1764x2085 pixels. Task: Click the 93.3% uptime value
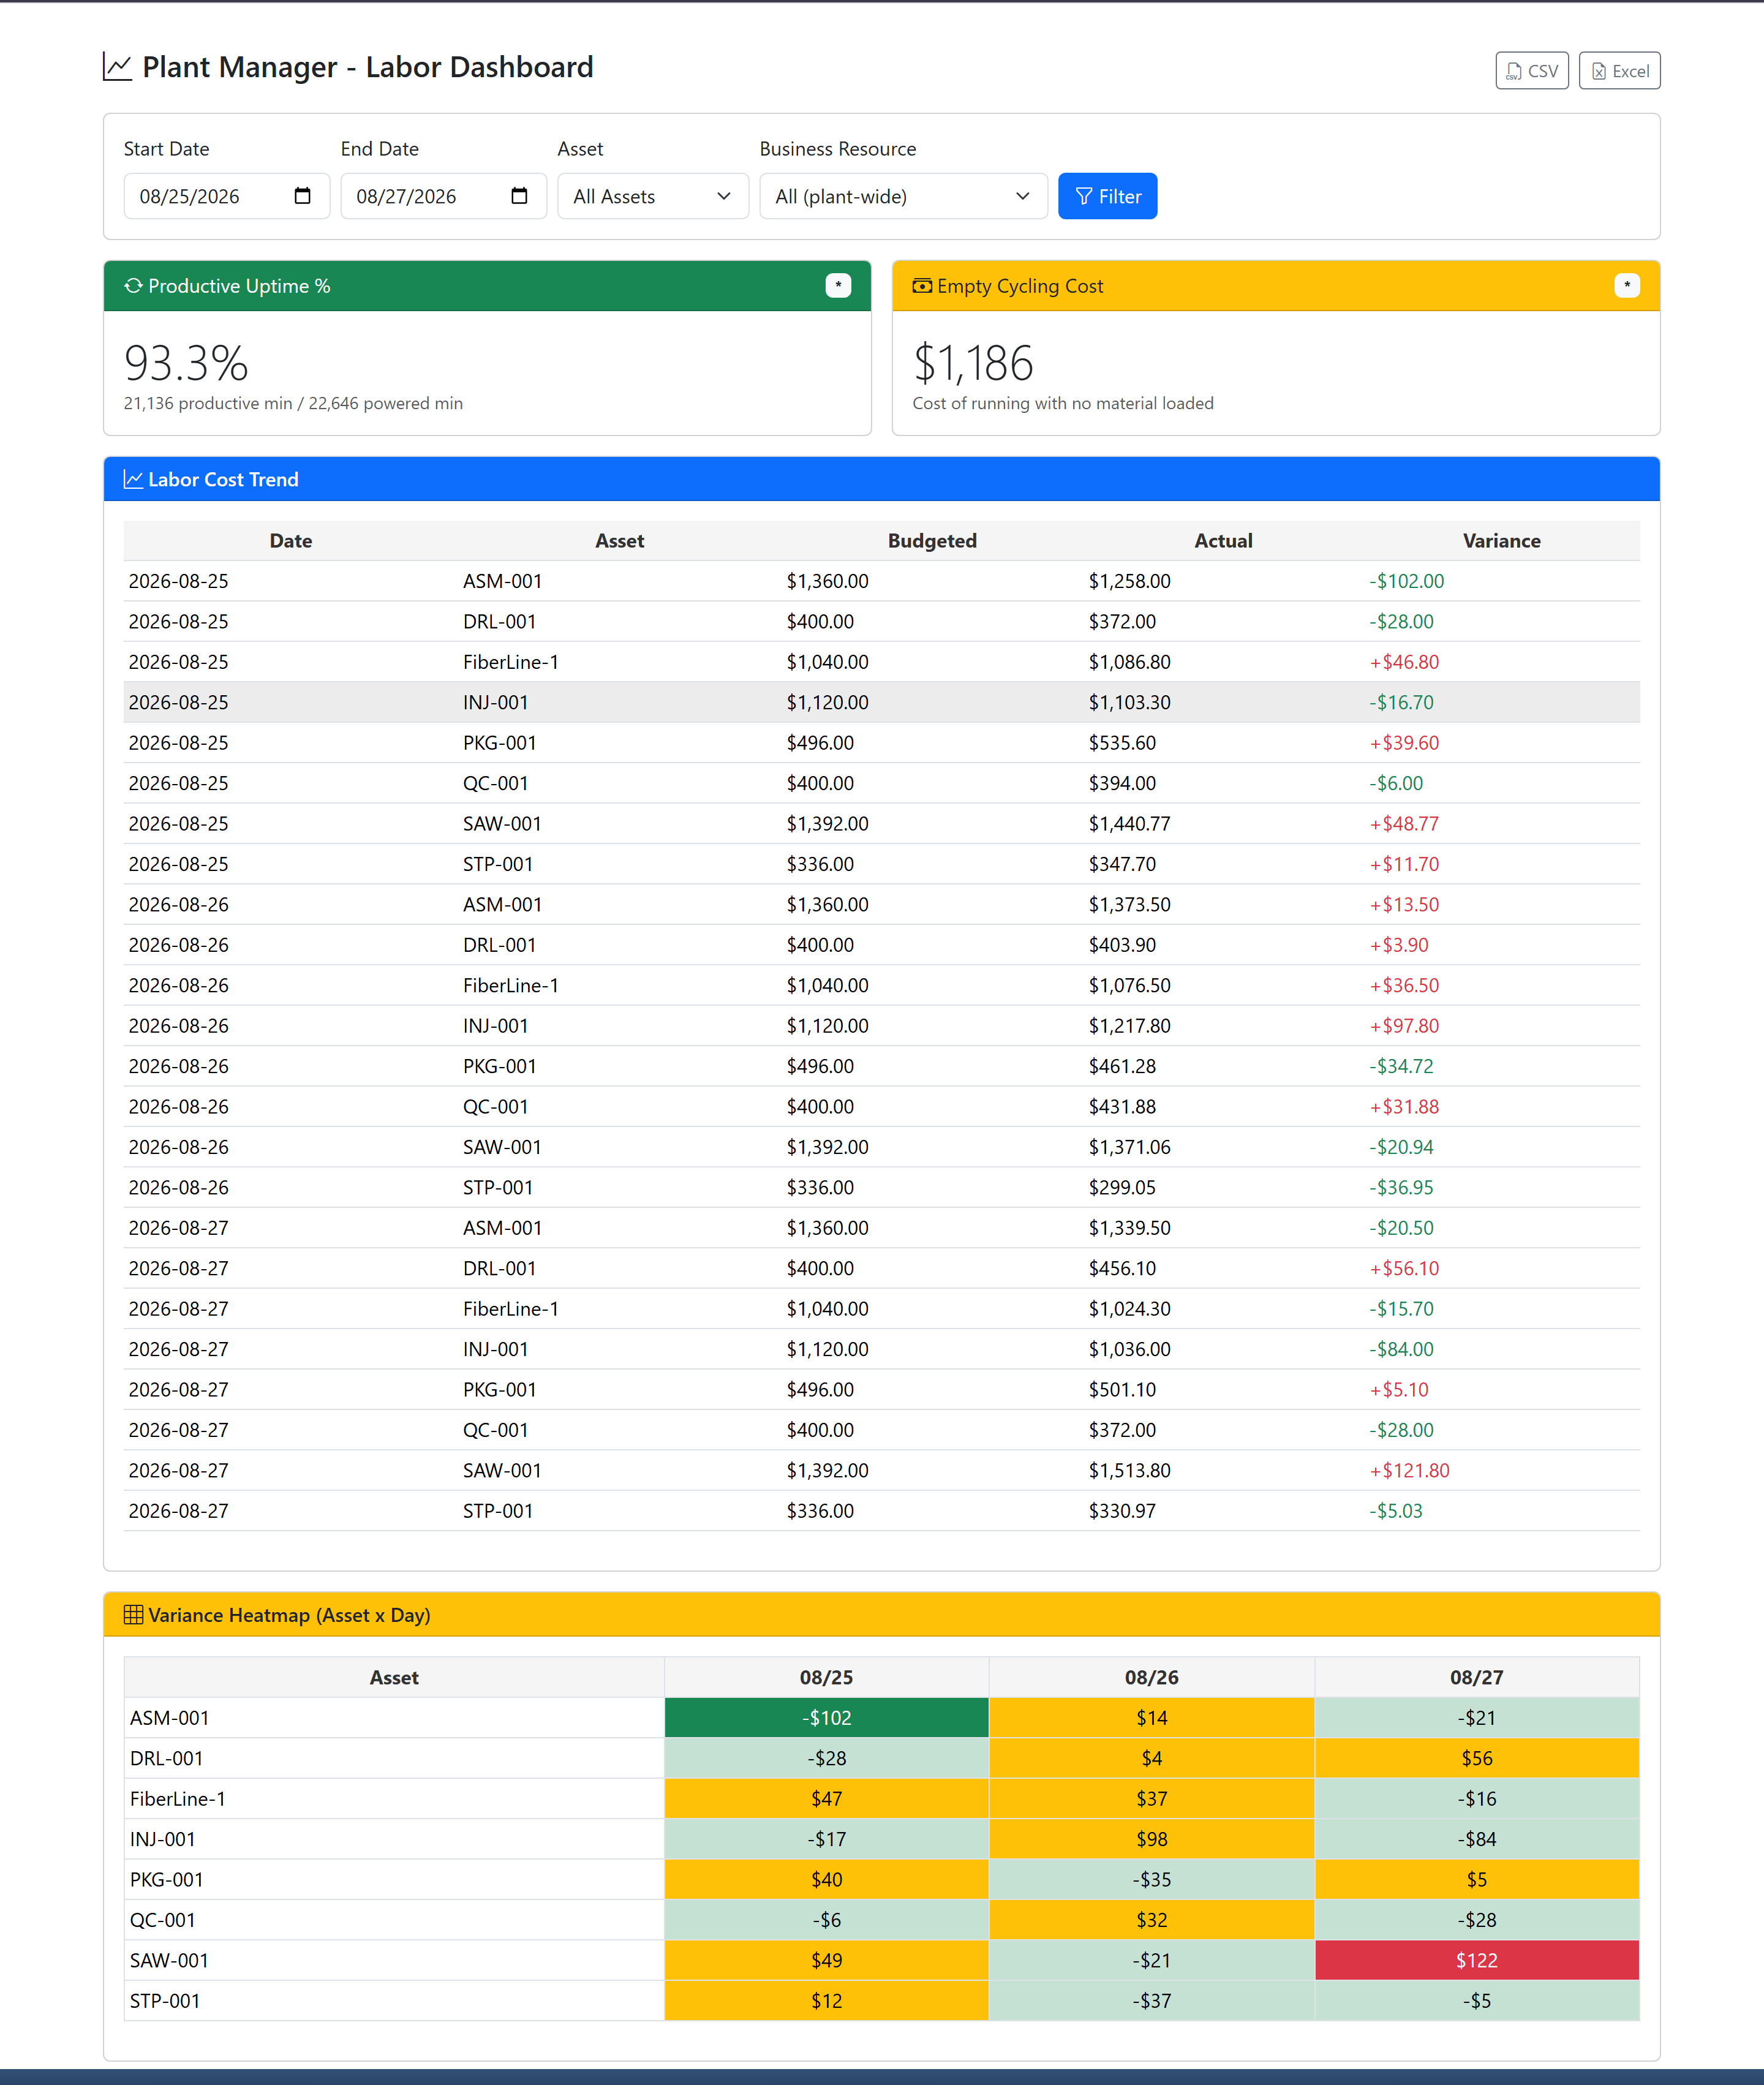click(186, 363)
